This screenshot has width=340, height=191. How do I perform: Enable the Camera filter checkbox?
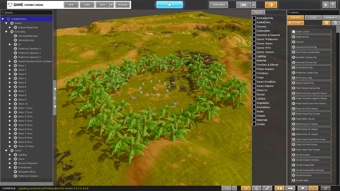[254, 26]
